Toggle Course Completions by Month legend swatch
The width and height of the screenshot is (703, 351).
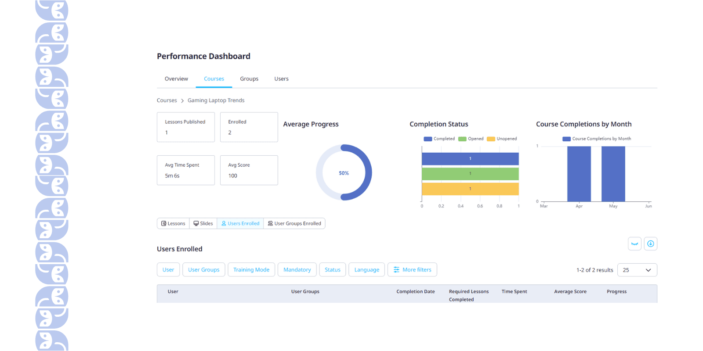click(x=566, y=139)
